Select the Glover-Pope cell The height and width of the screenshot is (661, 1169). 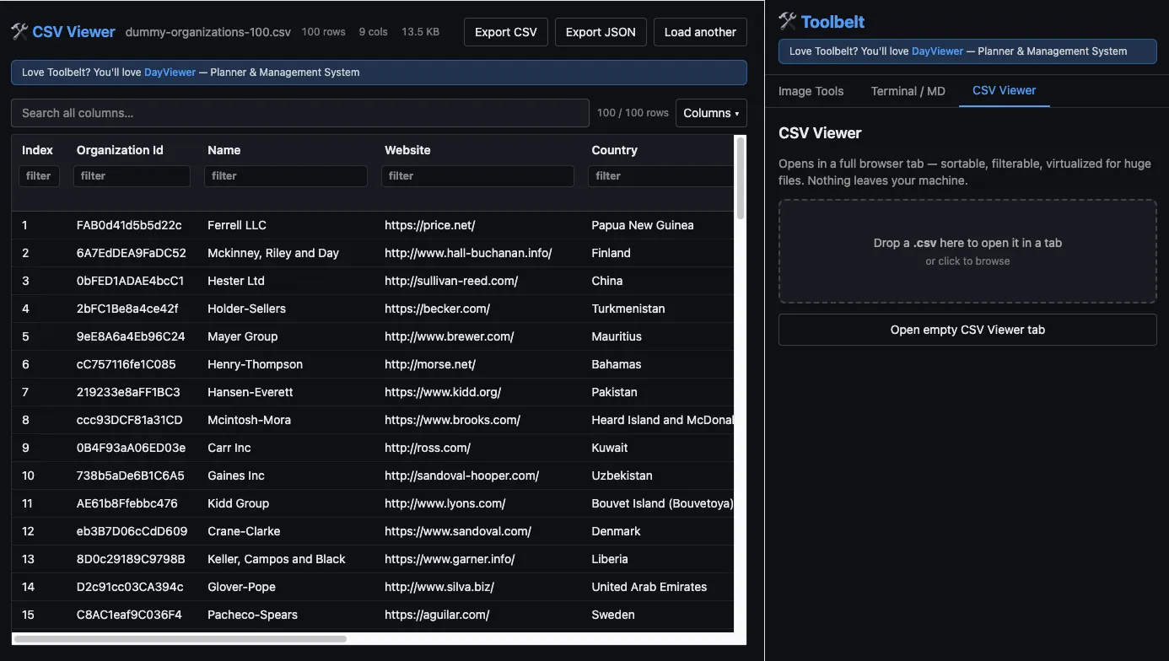241,587
